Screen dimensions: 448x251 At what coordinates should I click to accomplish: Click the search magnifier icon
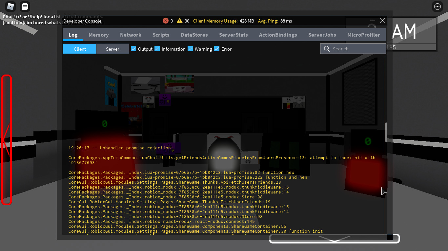[326, 49]
